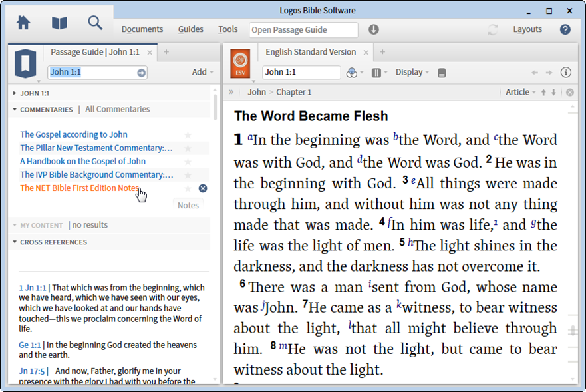Open the Help question mark icon
586x392 pixels.
tap(565, 29)
